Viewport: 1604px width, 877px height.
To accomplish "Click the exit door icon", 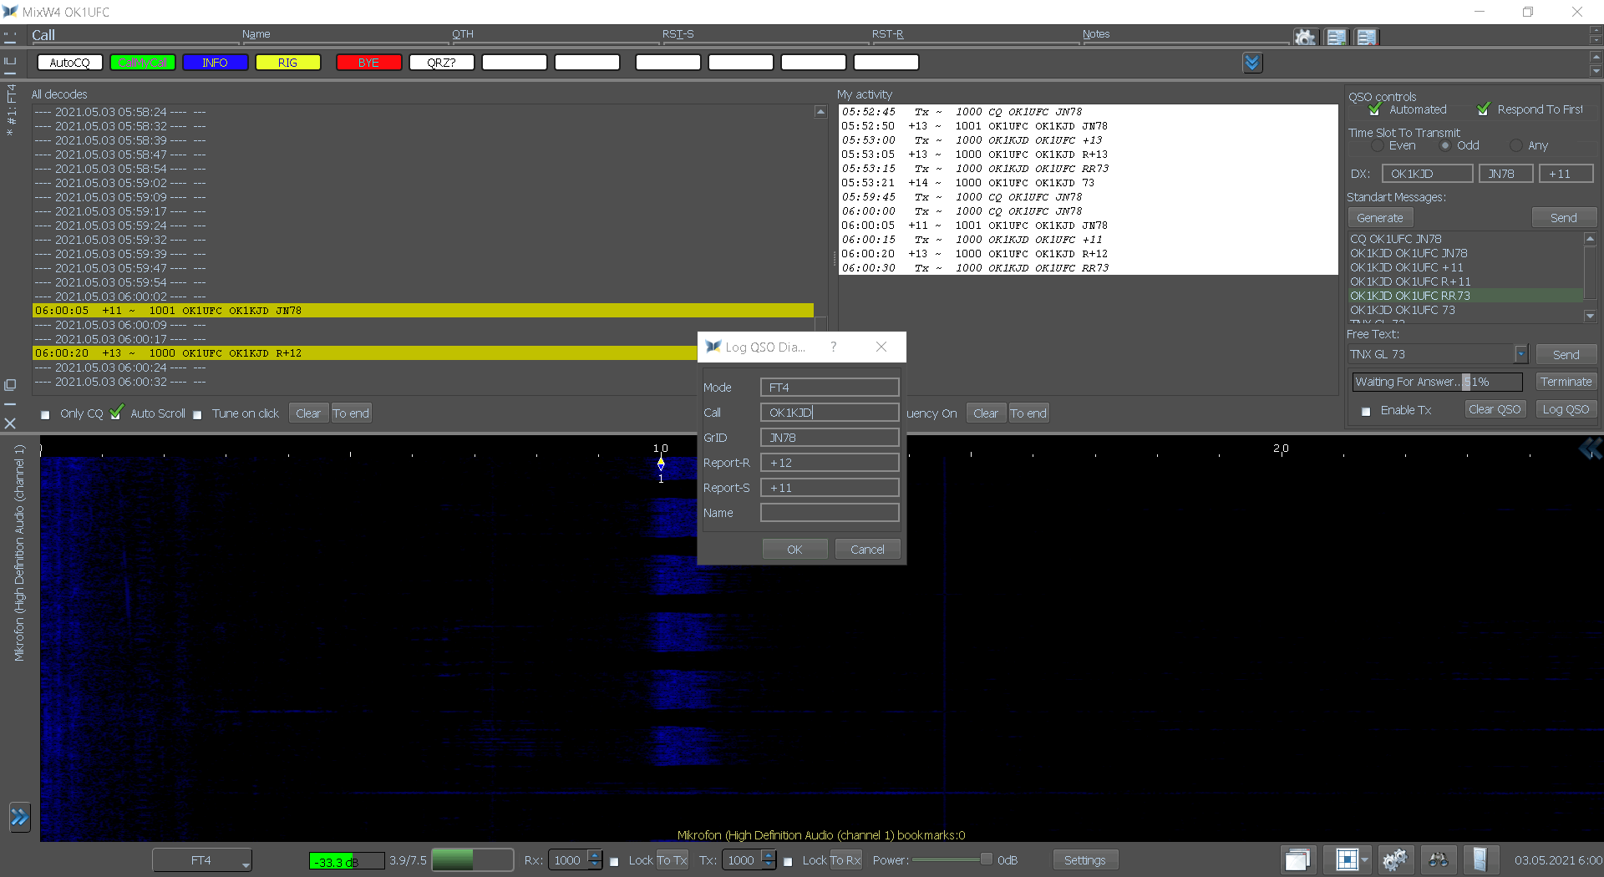I will tap(1480, 859).
